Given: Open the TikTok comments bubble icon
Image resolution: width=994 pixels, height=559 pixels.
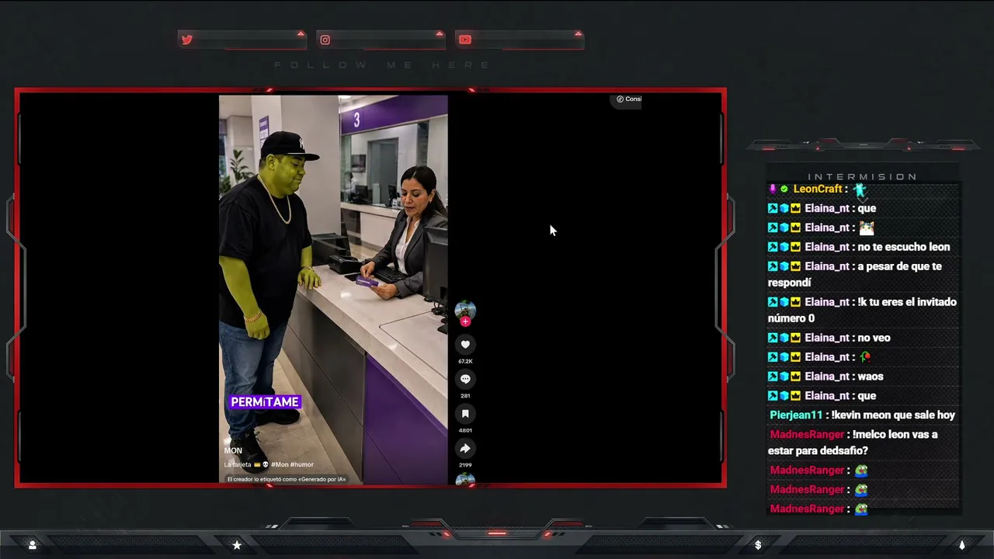Looking at the screenshot, I should (x=465, y=379).
